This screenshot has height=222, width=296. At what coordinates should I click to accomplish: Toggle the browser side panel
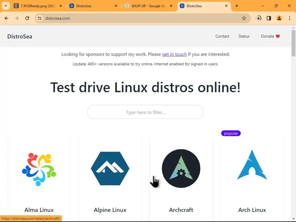(x=269, y=18)
